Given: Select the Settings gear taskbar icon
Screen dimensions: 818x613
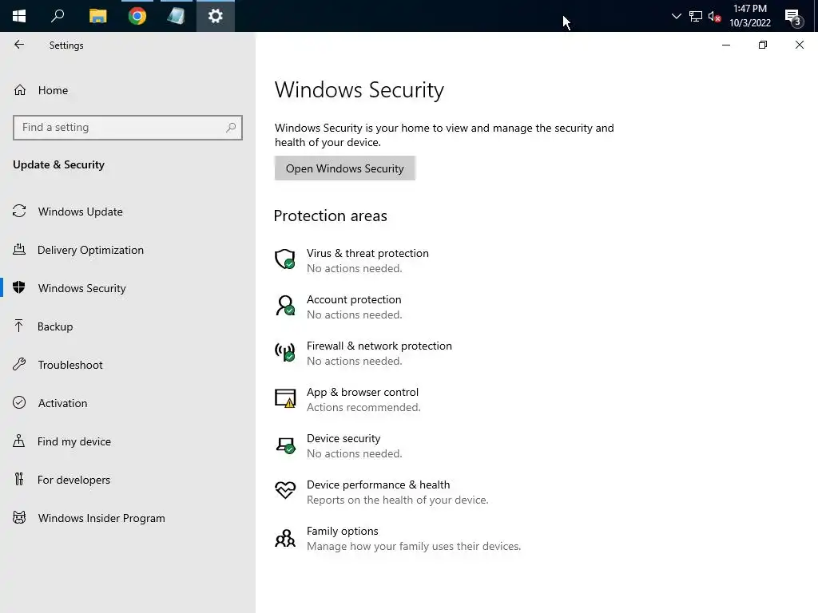Looking at the screenshot, I should pos(216,16).
